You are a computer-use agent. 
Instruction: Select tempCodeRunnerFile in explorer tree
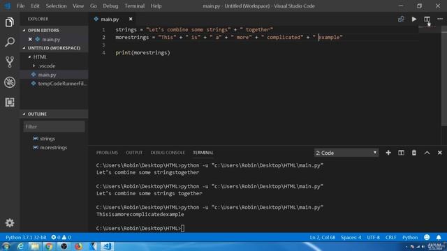pyautogui.click(x=54, y=84)
